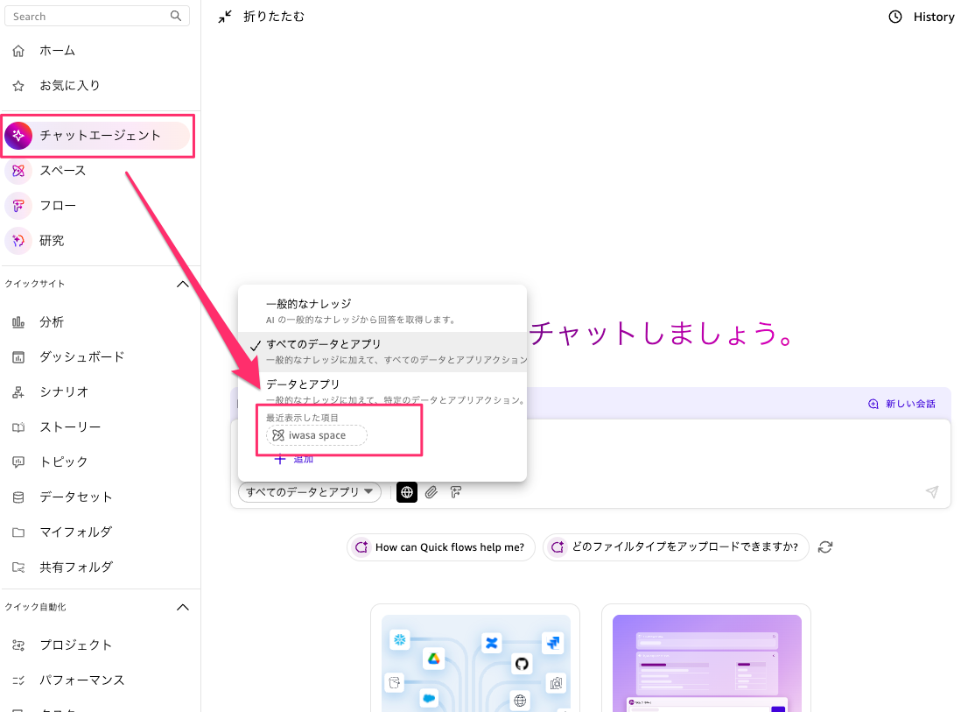This screenshot has height=712, width=975.
Task: Start a 新しい会話
Action: tap(901, 404)
